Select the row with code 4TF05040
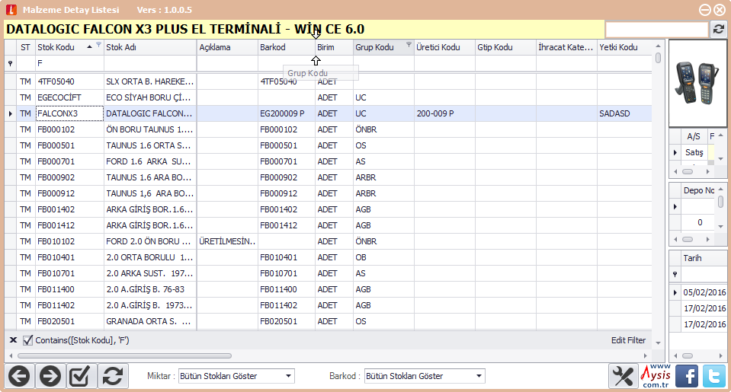Screen dimensions: 731x392 (329, 81)
